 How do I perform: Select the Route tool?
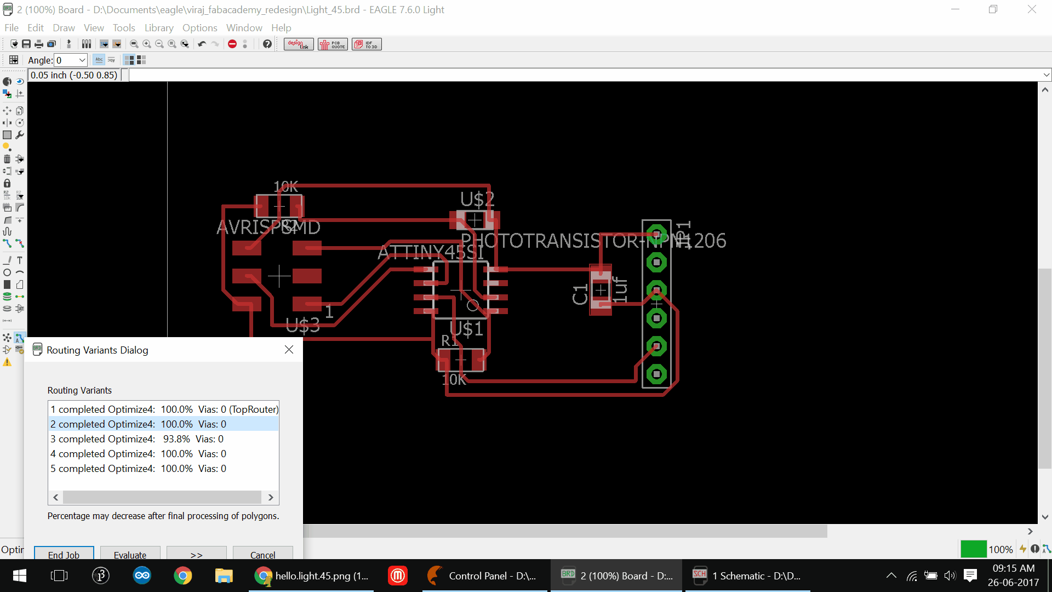[x=7, y=243]
